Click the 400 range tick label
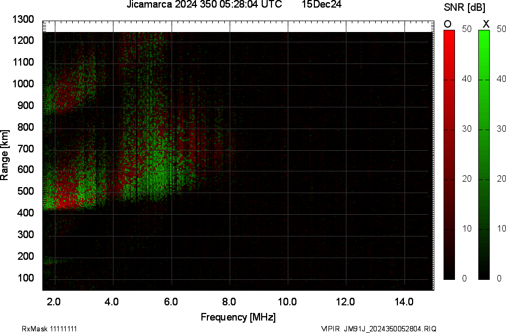 [x=26, y=213]
